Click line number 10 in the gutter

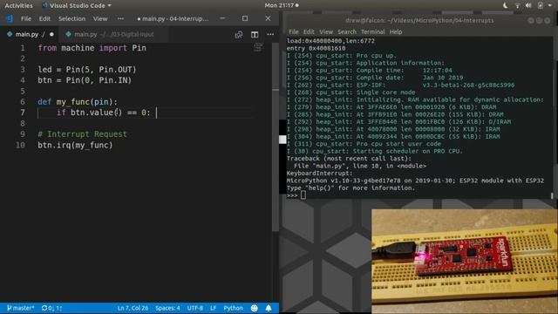coord(20,145)
